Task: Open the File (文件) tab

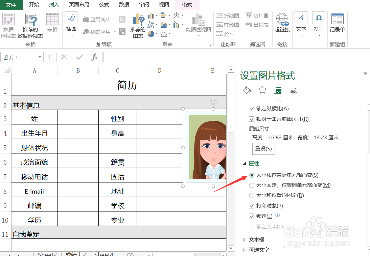Action: click(x=11, y=5)
